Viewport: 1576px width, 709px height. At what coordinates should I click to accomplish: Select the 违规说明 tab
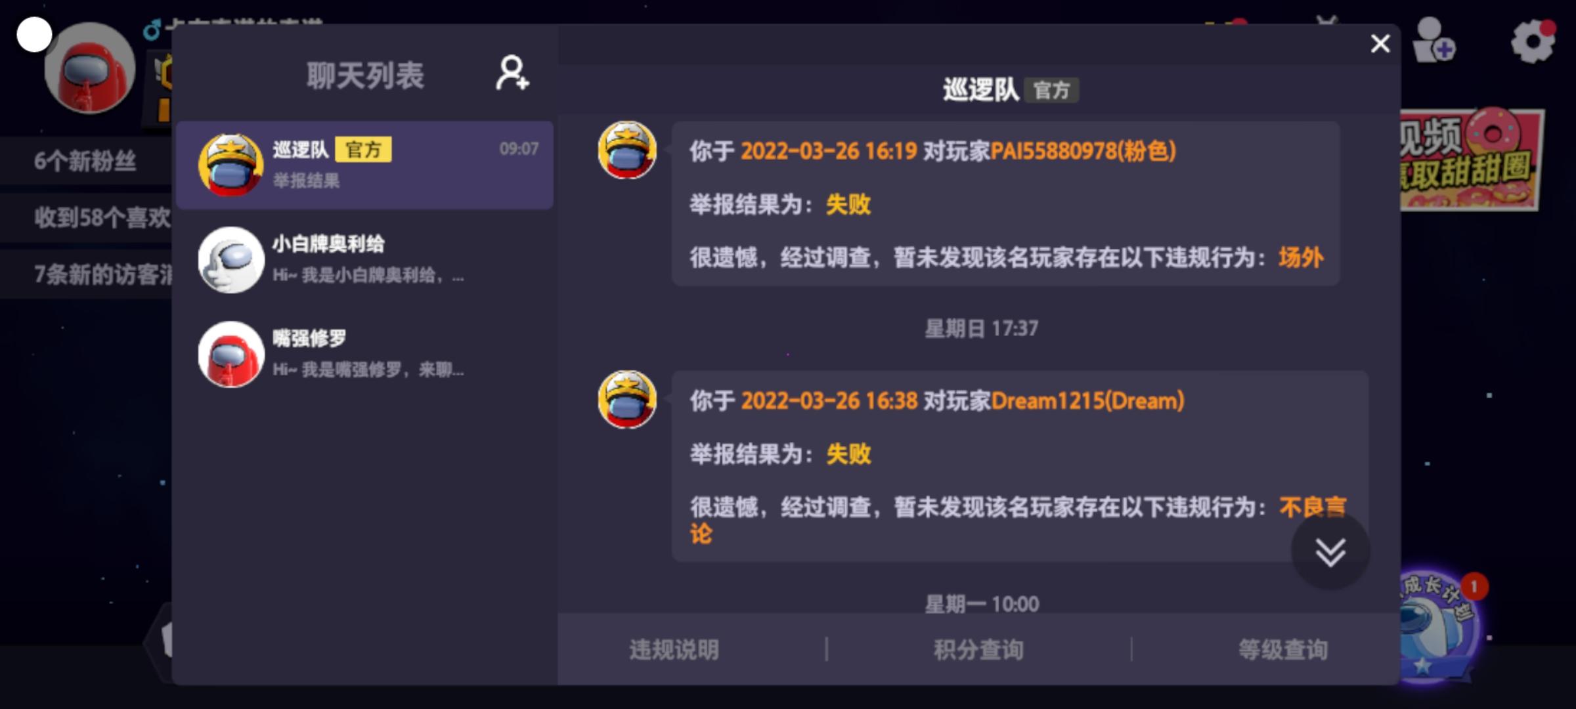pos(674,650)
